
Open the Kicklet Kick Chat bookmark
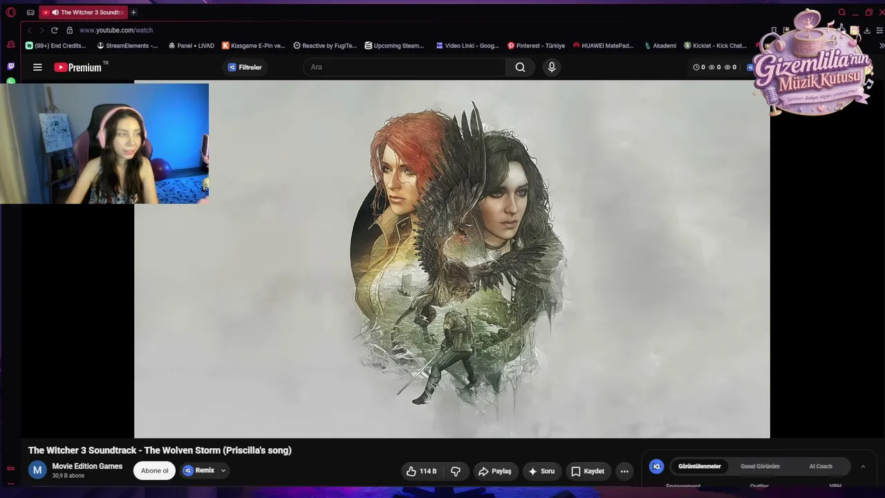(x=715, y=46)
